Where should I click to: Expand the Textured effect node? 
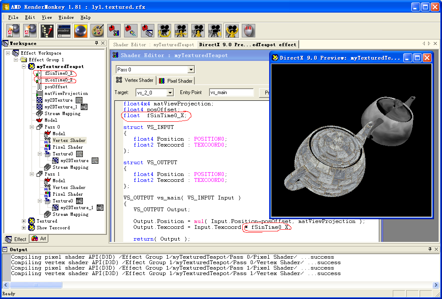tap(24, 221)
